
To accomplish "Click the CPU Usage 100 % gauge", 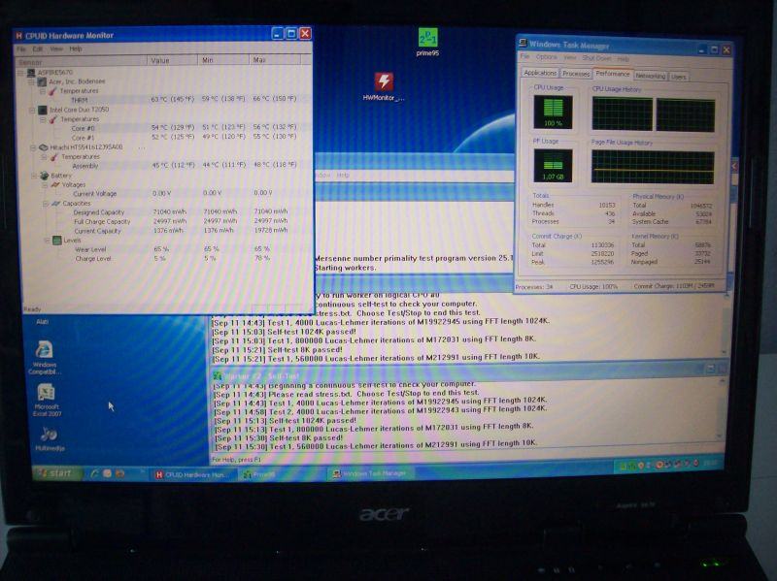I will point(553,113).
